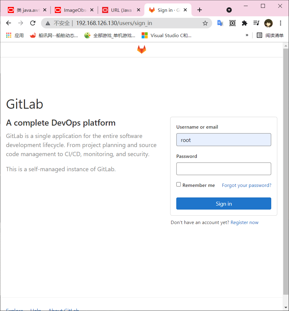Screen dimensions: 289x311
Task: Open the Google Translate extension icon
Action: [220, 23]
